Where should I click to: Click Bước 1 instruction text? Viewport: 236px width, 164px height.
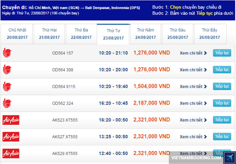187,7
